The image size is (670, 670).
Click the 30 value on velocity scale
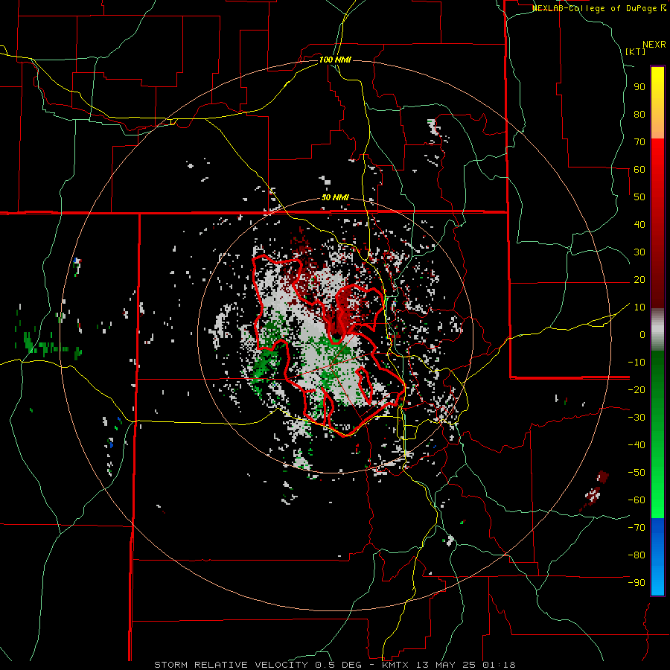pyautogui.click(x=639, y=252)
